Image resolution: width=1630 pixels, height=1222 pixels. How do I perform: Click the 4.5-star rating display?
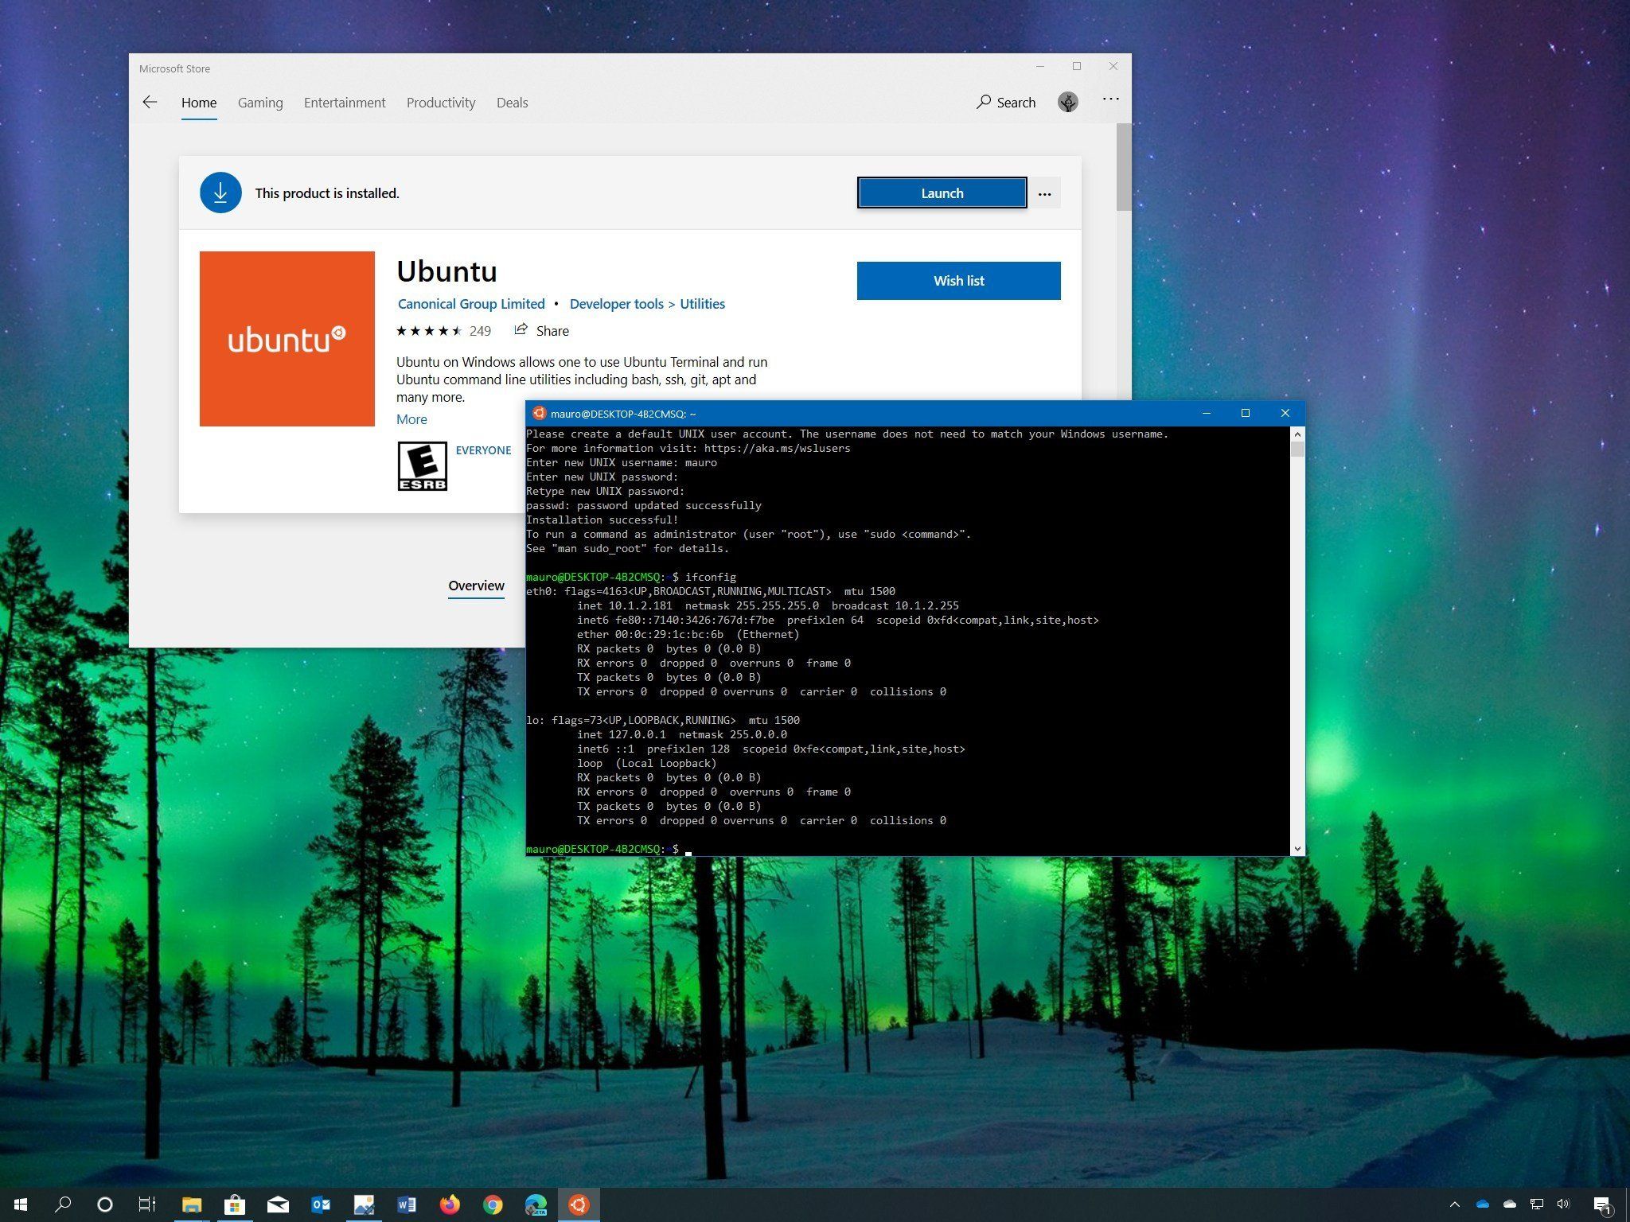[x=428, y=330]
